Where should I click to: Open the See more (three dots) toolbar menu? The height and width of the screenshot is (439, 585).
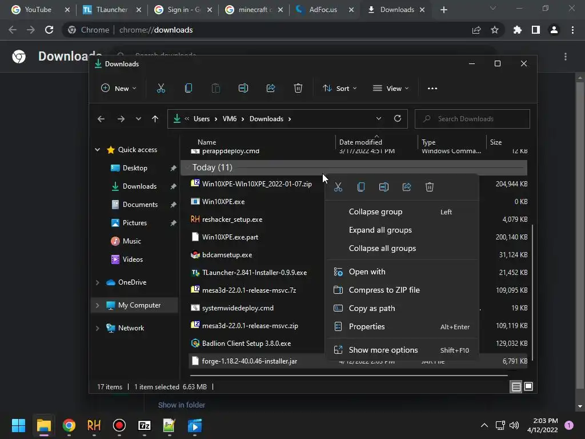pyautogui.click(x=432, y=89)
